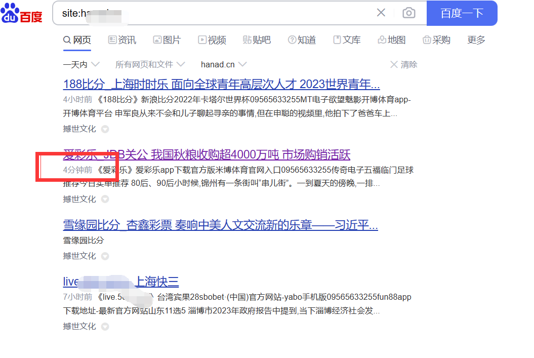Click the 雪缘园比分 snippet text
This screenshot has height=358, width=534.
click(84, 241)
